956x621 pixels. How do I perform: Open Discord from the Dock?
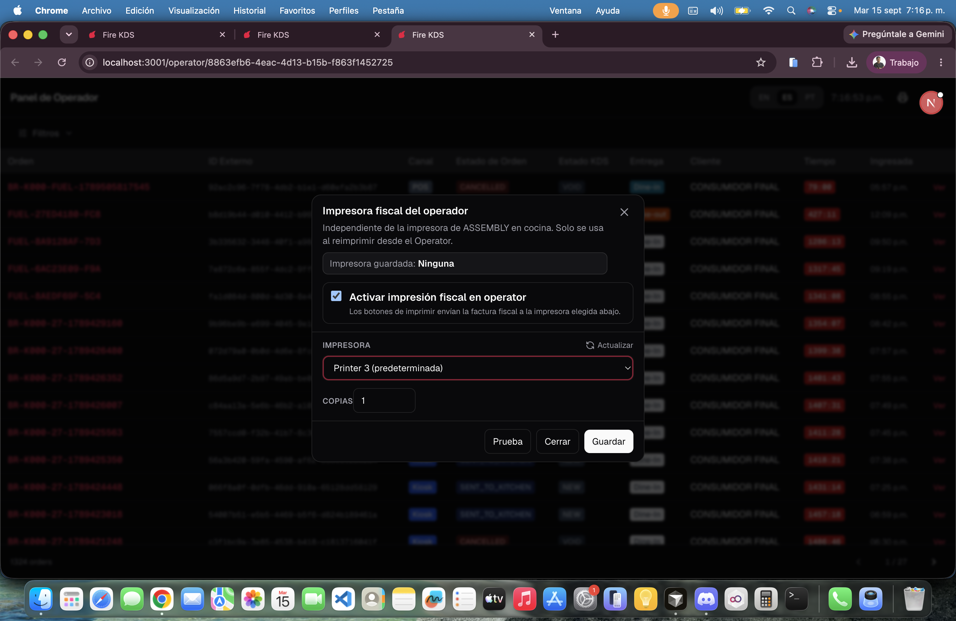point(706,599)
